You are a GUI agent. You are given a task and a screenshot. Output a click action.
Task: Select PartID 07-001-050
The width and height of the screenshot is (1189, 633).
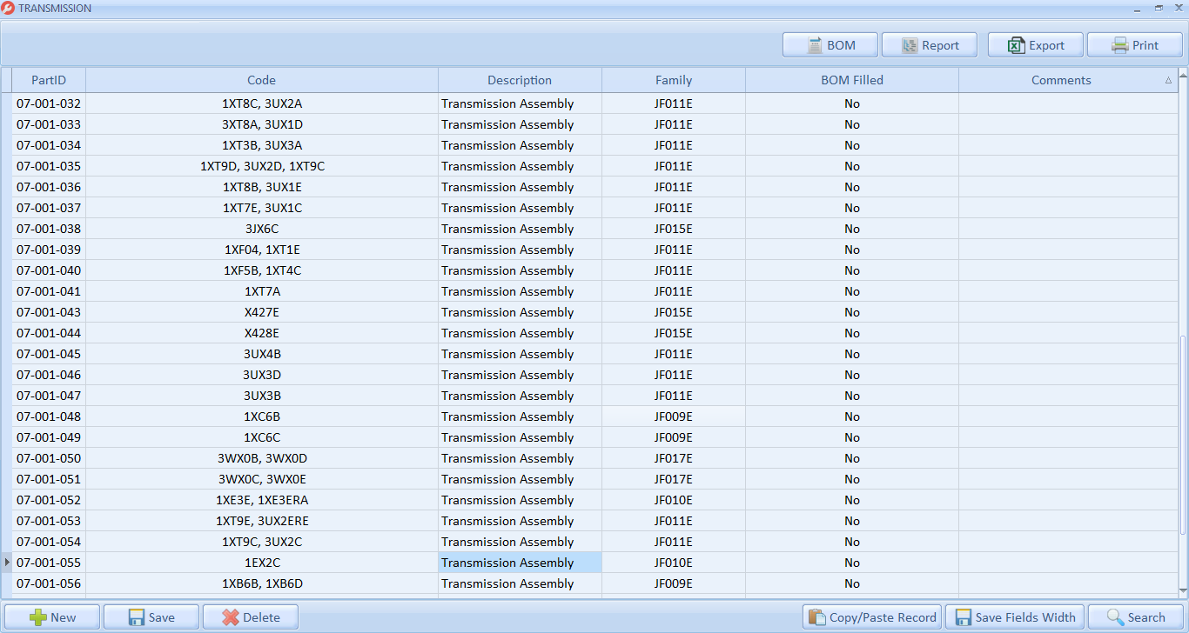point(49,458)
